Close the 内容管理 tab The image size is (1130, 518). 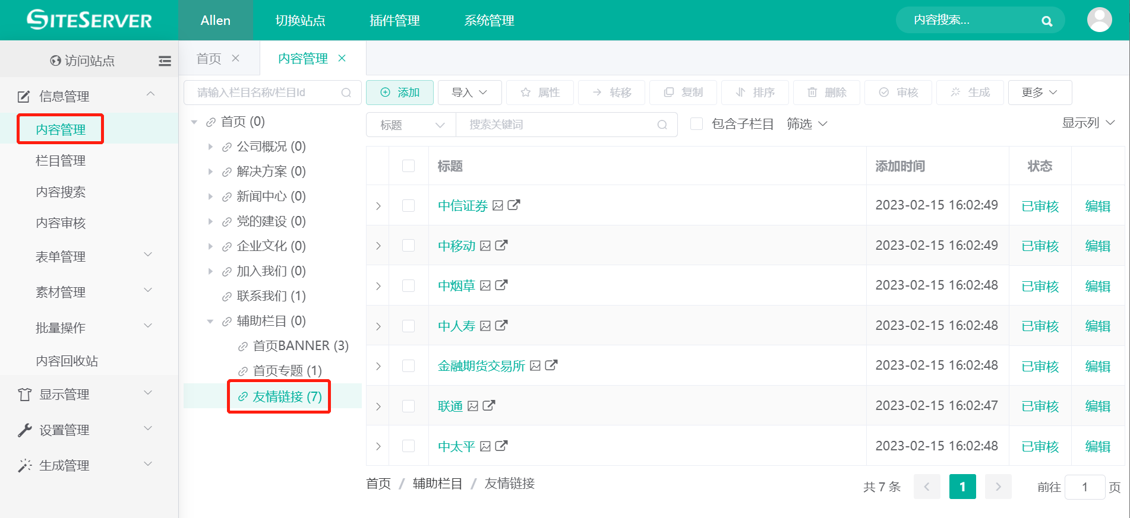pos(342,58)
